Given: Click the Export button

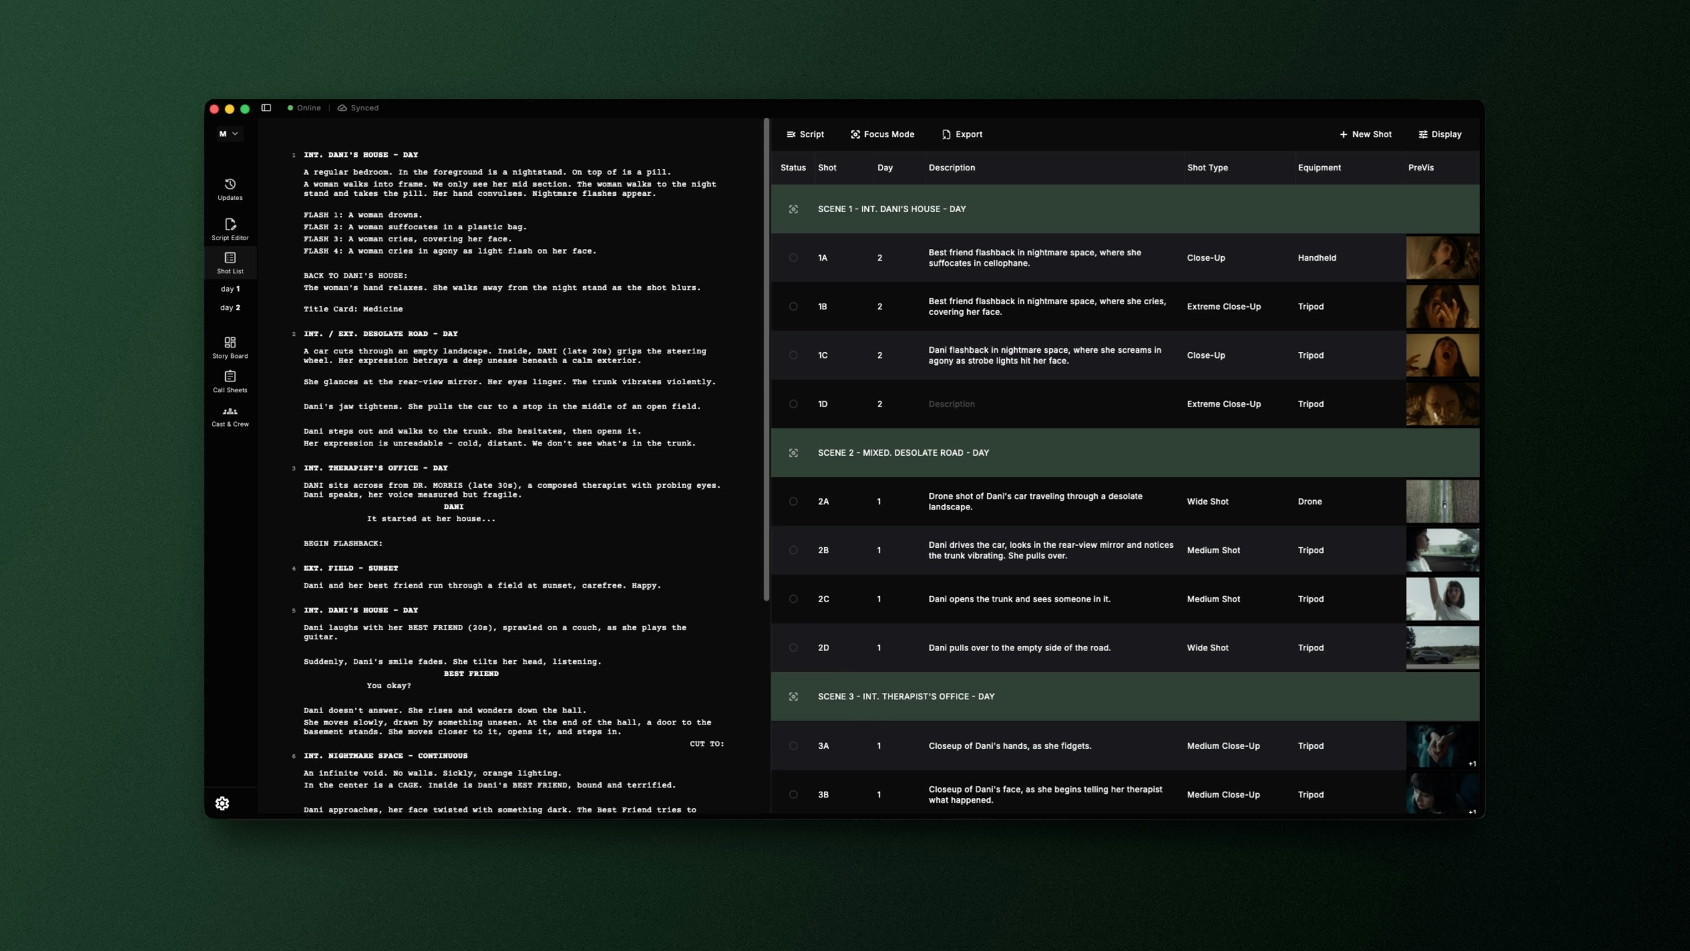Looking at the screenshot, I should 963,134.
